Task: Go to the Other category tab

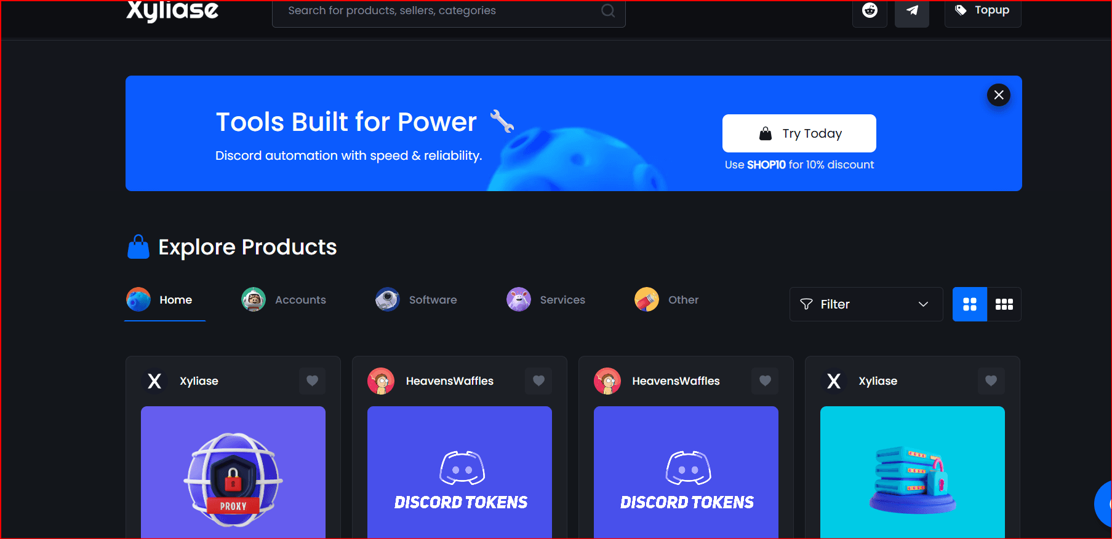Action: 666,300
